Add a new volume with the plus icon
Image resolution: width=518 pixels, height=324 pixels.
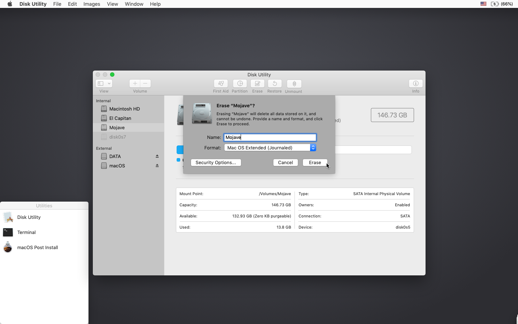(x=135, y=84)
